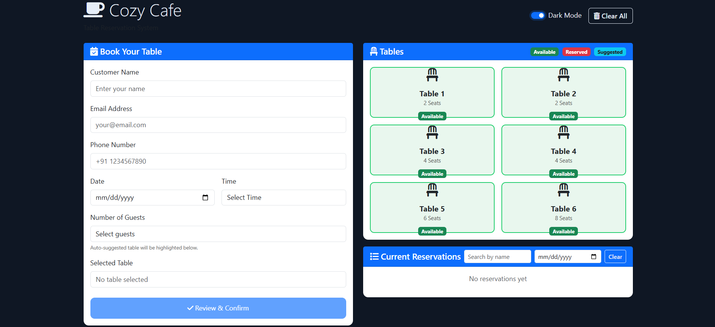Focus the Customer Name input field
This screenshot has width=715, height=327.
coord(218,89)
